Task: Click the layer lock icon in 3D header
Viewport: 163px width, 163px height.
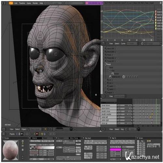Action: (x=71, y=129)
